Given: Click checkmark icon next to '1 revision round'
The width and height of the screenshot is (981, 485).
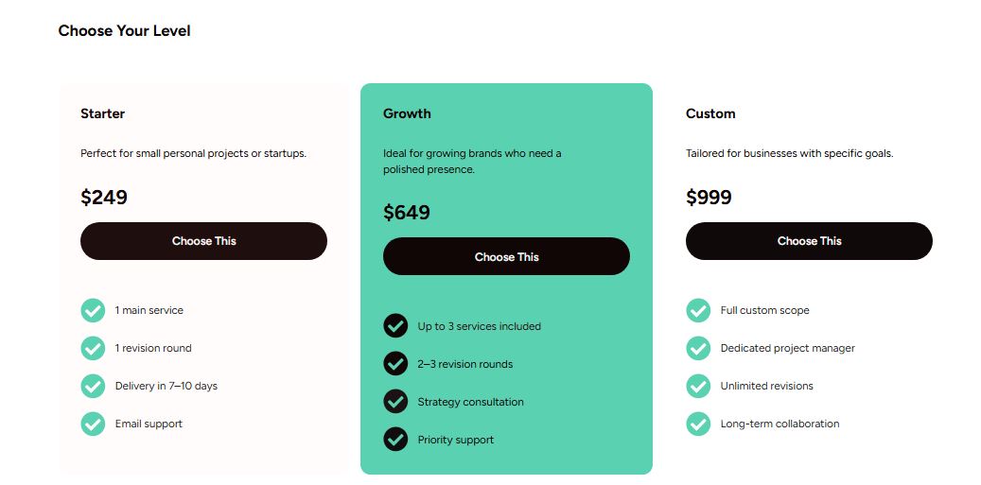Looking at the screenshot, I should pos(93,348).
